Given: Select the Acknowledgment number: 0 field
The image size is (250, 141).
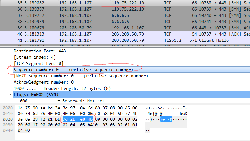Looking at the screenshot, I should [x=44, y=82].
